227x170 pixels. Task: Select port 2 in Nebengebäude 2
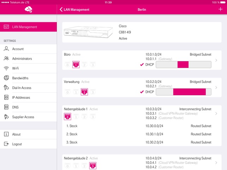tap(84, 166)
